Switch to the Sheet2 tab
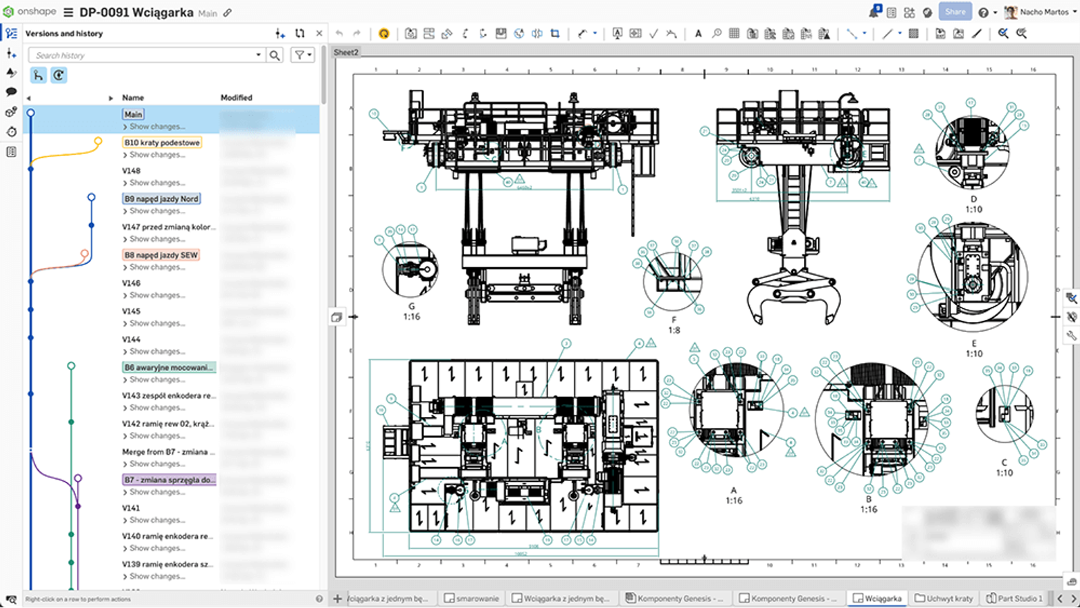This screenshot has width=1080, height=608. point(346,52)
